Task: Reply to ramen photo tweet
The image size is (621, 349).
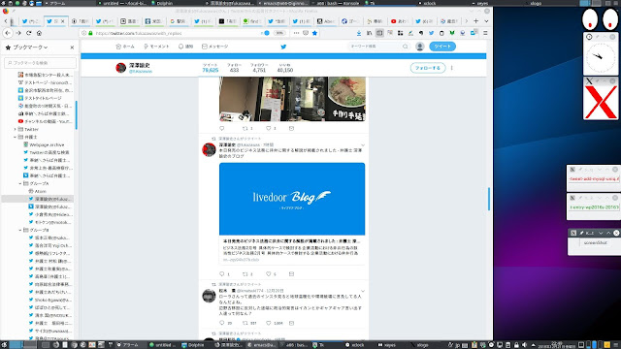Action: coord(222,128)
